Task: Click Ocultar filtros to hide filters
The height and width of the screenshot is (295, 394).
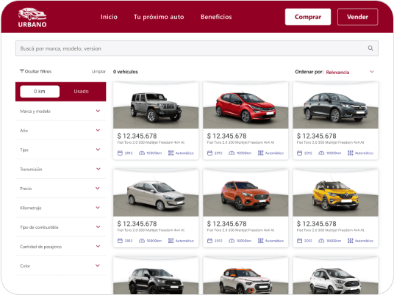Action: tap(36, 71)
